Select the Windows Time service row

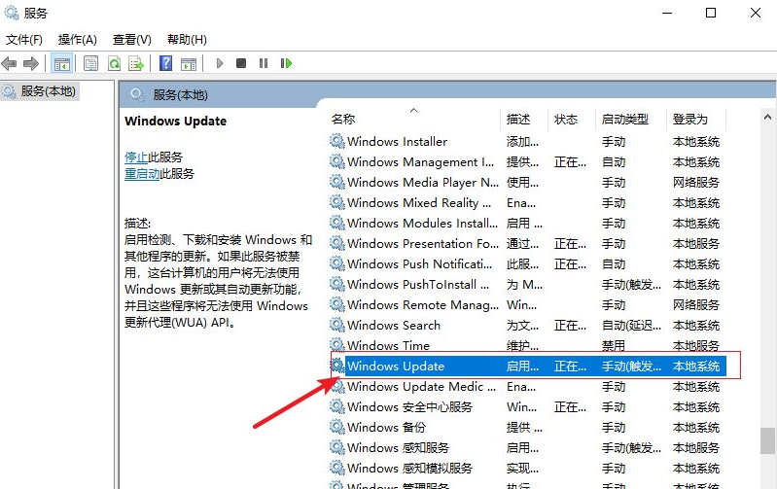(x=527, y=346)
